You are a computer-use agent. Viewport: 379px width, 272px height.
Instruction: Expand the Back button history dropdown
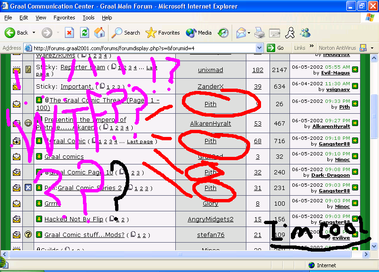(x=34, y=33)
